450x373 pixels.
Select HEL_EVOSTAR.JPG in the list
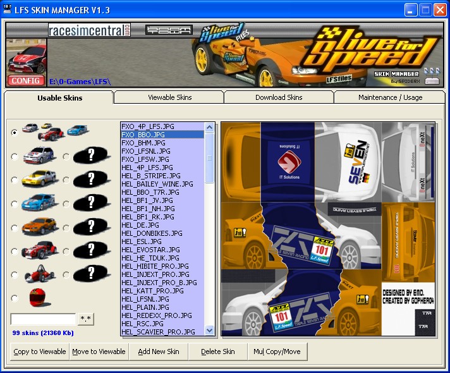pos(162,250)
